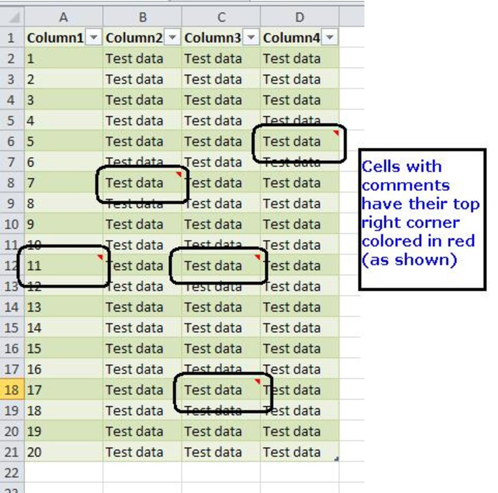Select cell containing the number 20
This screenshot has height=493, width=498.
[x=63, y=452]
